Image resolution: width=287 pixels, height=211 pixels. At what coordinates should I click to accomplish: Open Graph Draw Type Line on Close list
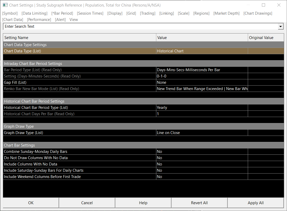point(202,133)
